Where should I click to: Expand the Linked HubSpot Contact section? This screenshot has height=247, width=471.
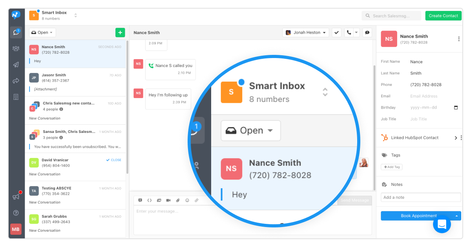pyautogui.click(x=456, y=138)
